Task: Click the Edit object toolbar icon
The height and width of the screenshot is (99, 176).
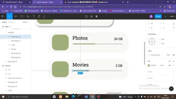Action: [x=86, y=16]
